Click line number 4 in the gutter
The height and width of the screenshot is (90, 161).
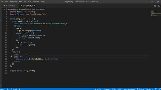tap(6, 19)
